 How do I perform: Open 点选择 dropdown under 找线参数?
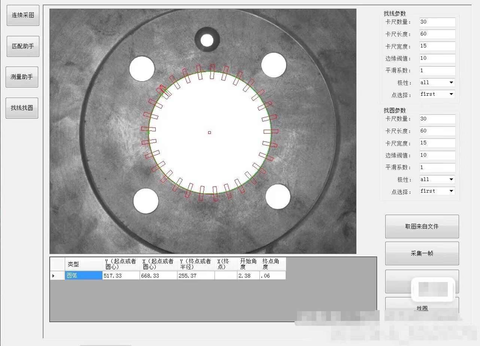[x=437, y=94]
